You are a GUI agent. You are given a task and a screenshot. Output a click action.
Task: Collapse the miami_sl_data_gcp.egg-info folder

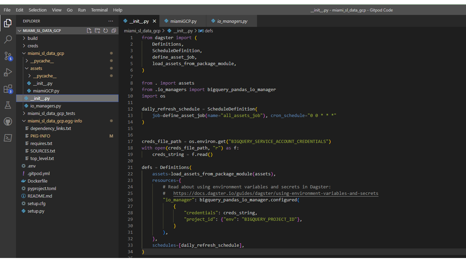[67, 121]
